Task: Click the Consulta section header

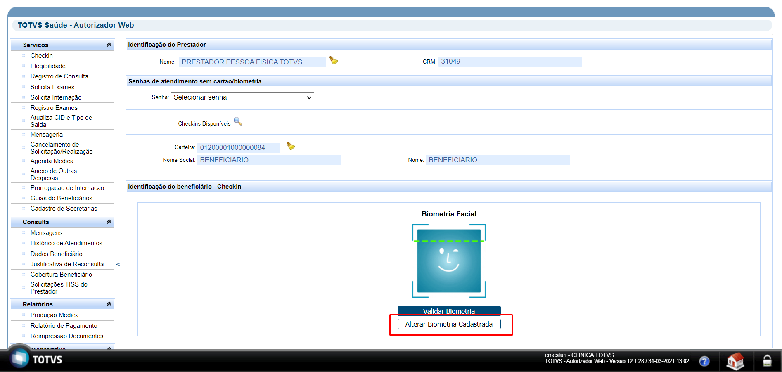Action: (x=63, y=222)
